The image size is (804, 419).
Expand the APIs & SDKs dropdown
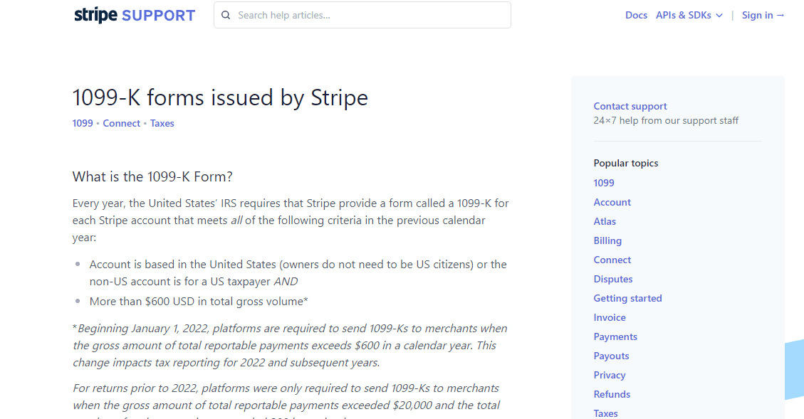(689, 15)
